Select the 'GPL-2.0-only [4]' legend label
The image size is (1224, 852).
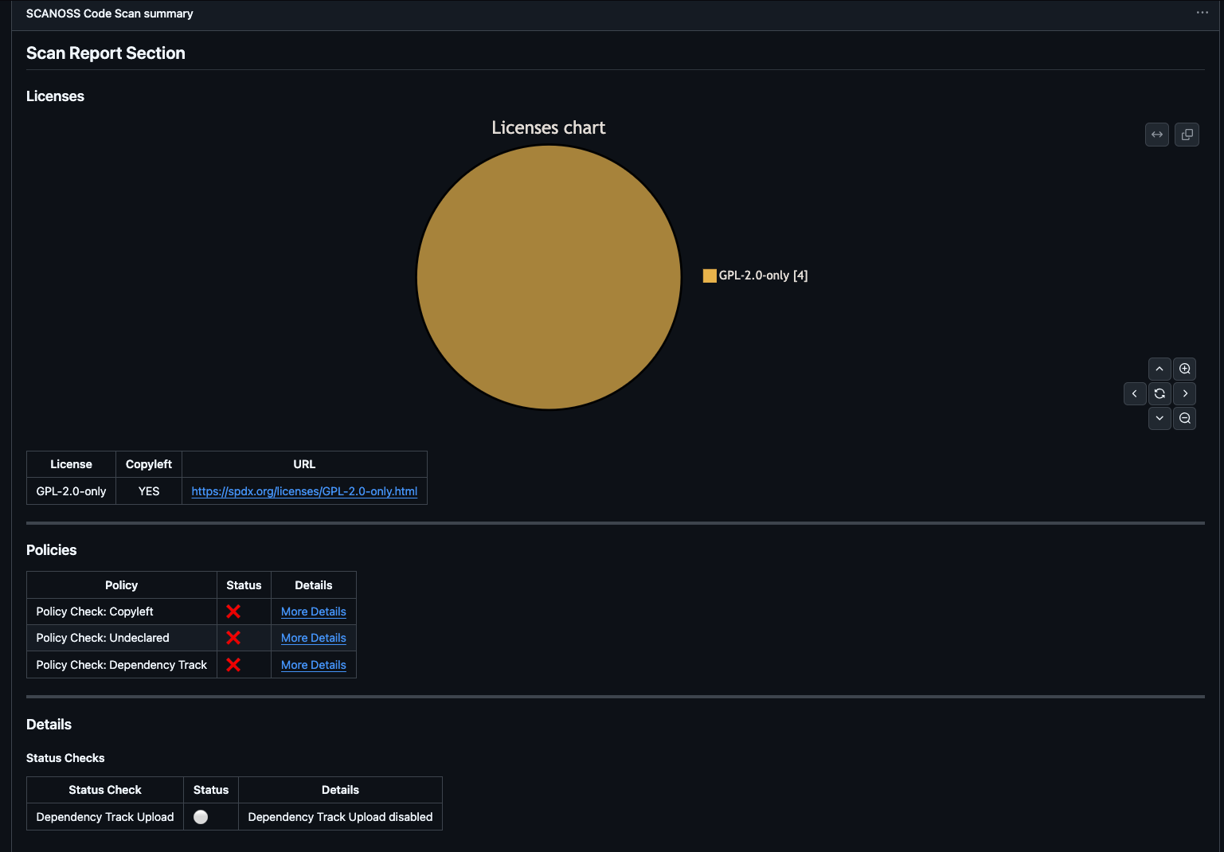pos(763,276)
